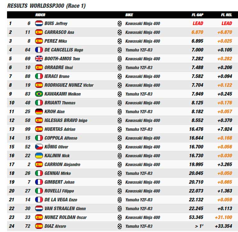Click the Netherlands flag beside BUIS Jeffrey
238x232 pixels.
coord(39,23)
